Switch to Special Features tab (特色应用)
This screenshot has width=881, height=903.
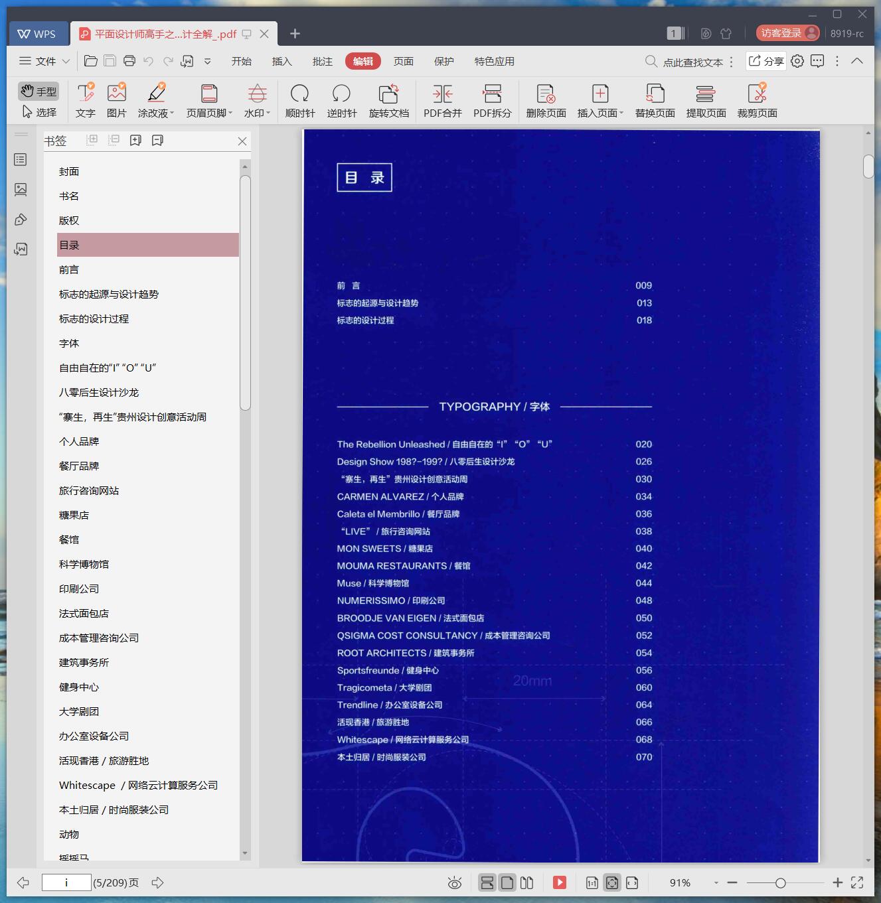tap(495, 61)
